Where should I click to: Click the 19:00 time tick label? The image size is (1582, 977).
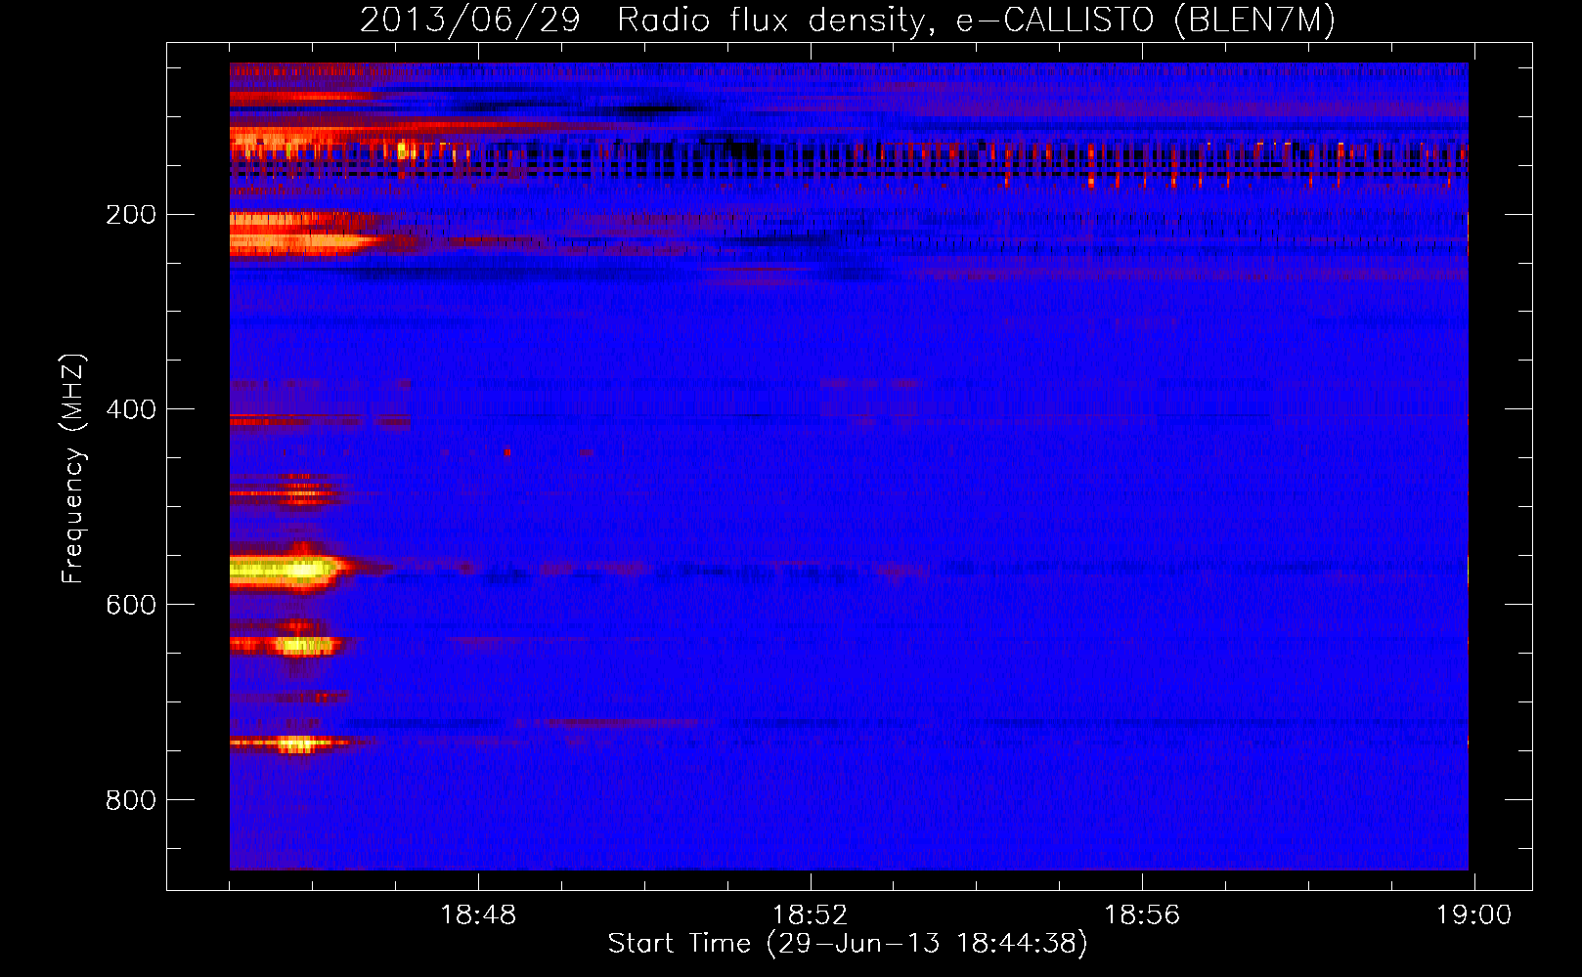point(1473,915)
